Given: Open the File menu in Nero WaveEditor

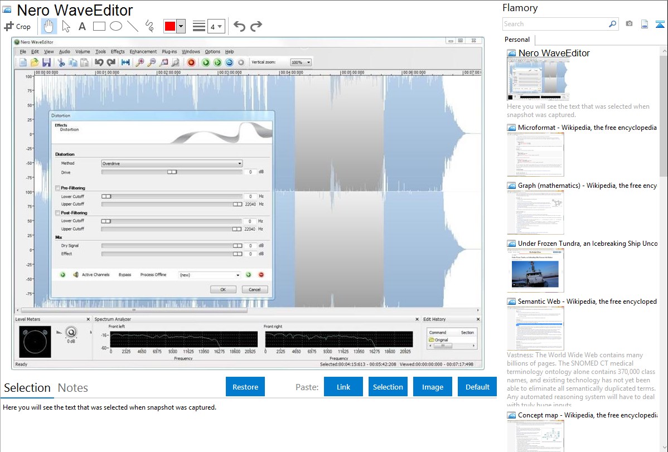Looking at the screenshot, I should (23, 51).
